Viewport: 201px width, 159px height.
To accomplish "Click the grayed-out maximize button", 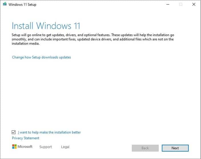I will click(180, 5).
